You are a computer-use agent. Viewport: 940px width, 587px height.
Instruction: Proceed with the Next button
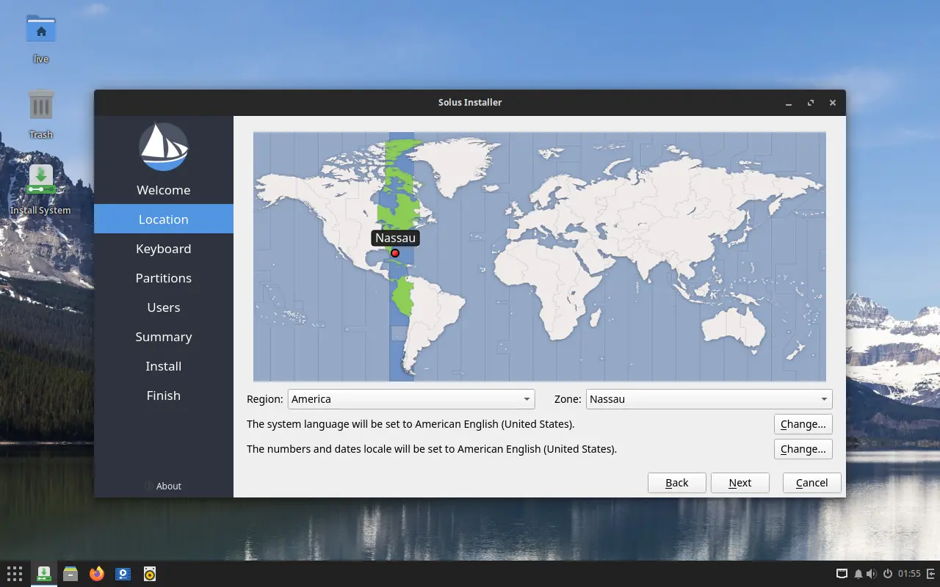pyautogui.click(x=740, y=483)
